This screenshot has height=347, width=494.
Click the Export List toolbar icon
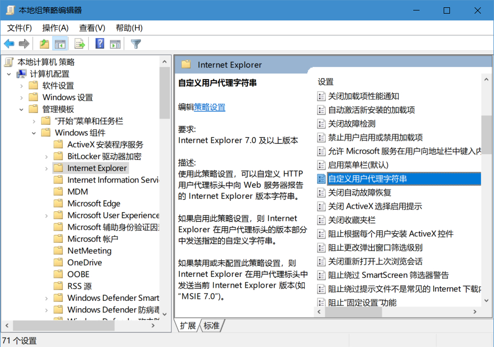tap(79, 44)
